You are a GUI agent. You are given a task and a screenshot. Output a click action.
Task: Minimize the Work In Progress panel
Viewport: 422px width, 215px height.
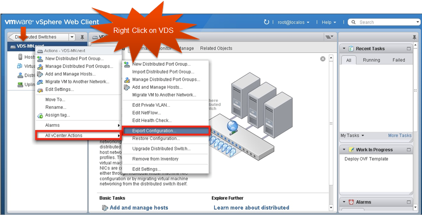(x=408, y=150)
